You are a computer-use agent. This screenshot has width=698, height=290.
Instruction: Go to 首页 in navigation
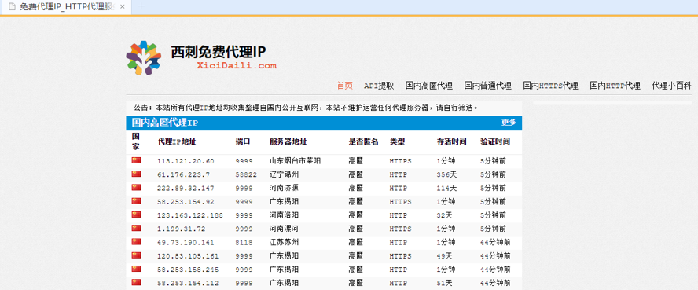point(344,86)
